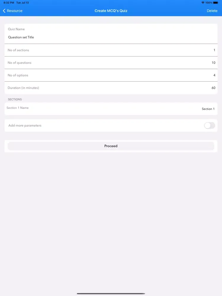Select the No of sections value

tap(214, 50)
